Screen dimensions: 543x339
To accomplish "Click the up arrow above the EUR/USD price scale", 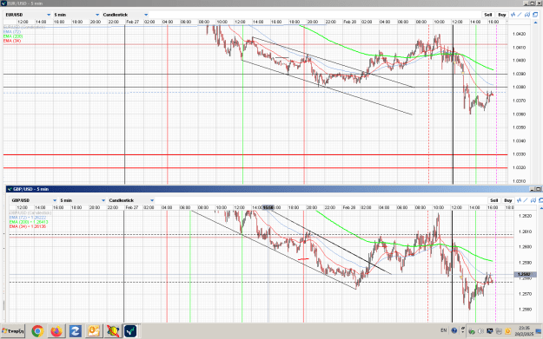I will 535,23.
